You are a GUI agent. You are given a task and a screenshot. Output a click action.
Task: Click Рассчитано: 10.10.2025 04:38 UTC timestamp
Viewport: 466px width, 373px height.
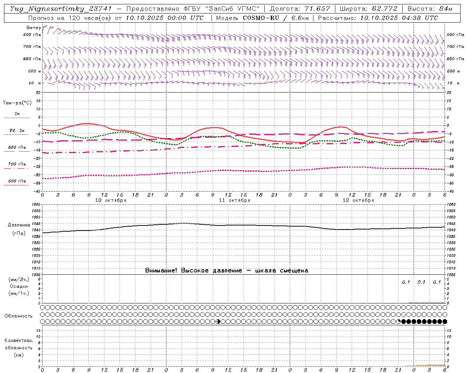tap(378, 18)
